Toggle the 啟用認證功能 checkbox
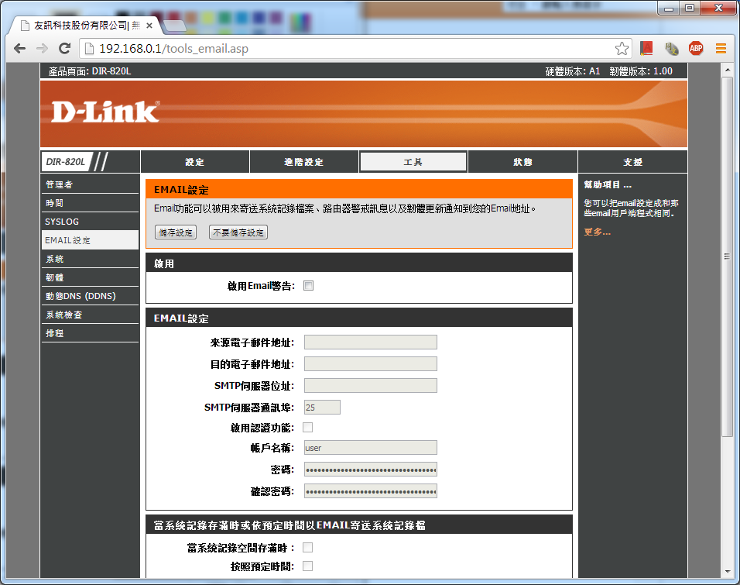This screenshot has width=740, height=585. click(308, 427)
